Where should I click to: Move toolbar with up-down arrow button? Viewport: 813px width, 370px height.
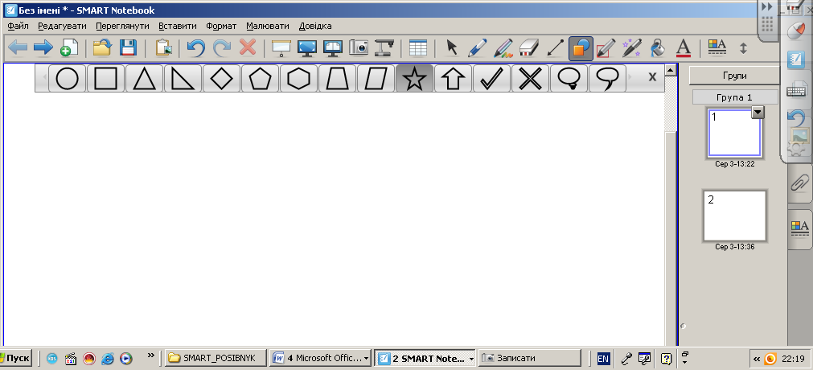point(743,48)
